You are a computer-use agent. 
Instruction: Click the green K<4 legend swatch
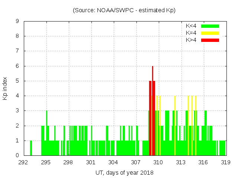coord(210,26)
